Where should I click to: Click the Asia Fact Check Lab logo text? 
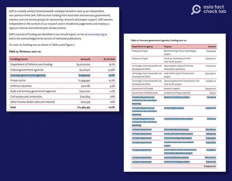pos(215,9)
